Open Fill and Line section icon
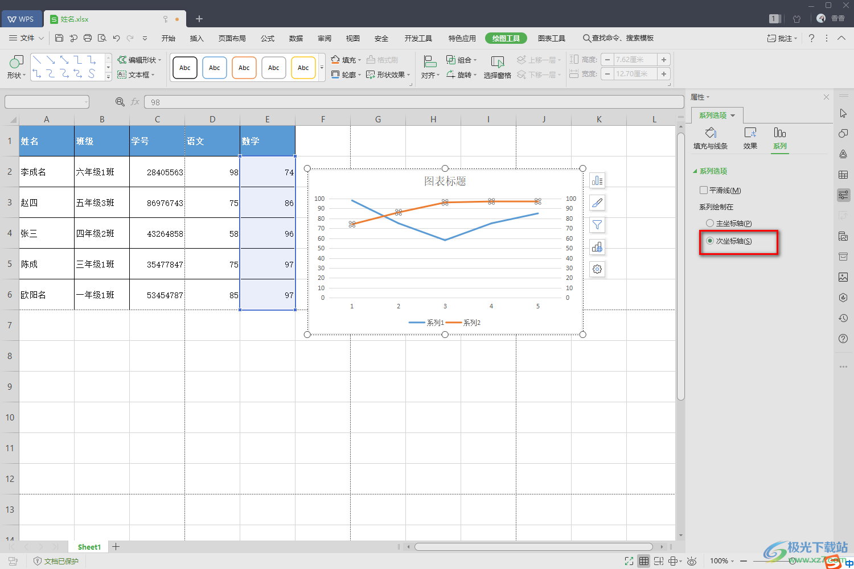Screen dimensions: 854x569 pyautogui.click(x=711, y=138)
